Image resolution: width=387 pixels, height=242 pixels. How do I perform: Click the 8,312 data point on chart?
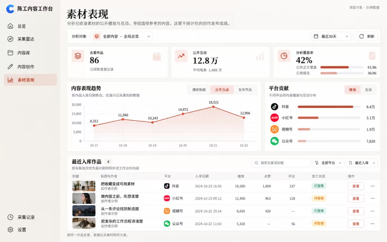tap(94, 126)
